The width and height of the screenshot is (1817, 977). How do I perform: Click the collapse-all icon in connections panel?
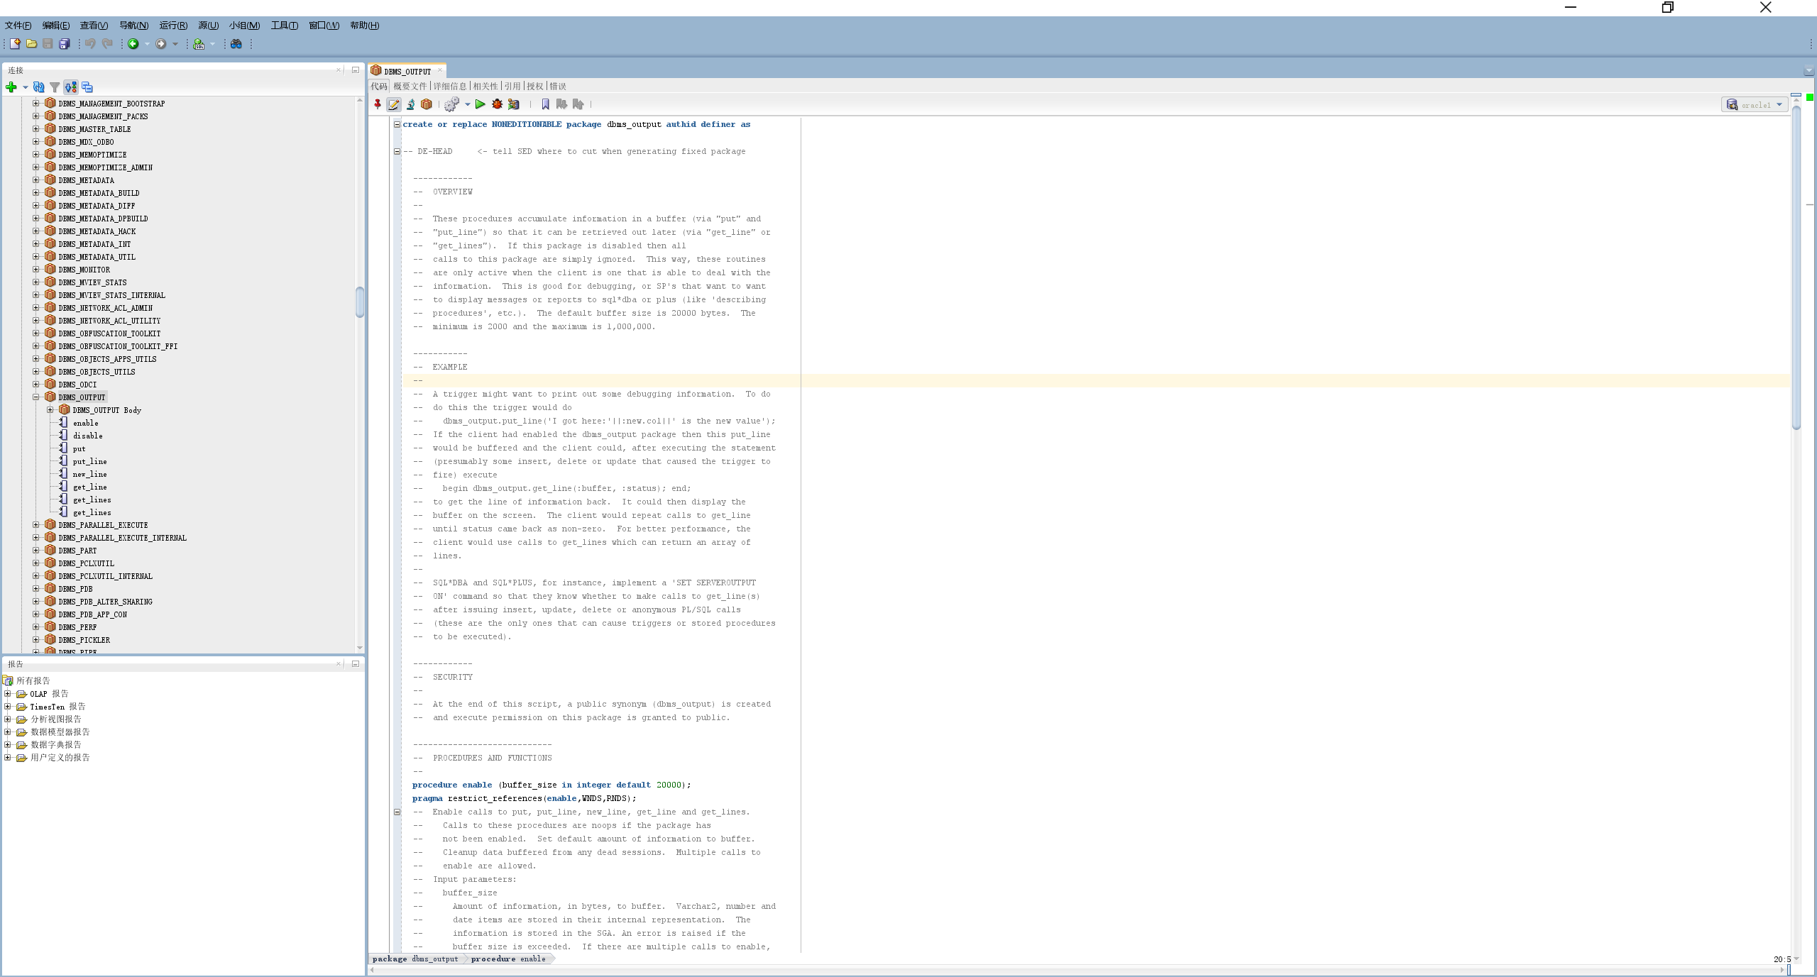click(87, 87)
